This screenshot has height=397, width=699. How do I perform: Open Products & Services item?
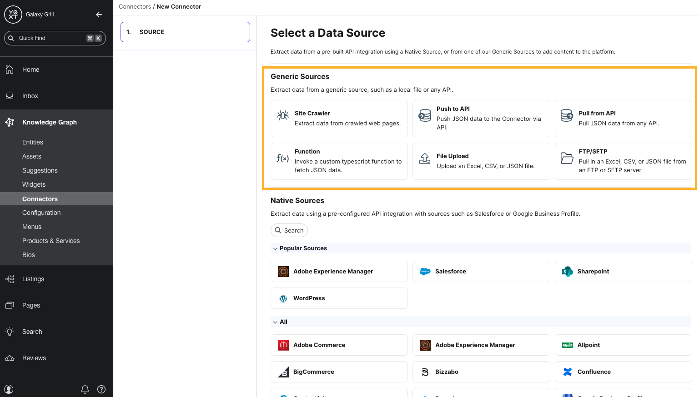(x=51, y=241)
